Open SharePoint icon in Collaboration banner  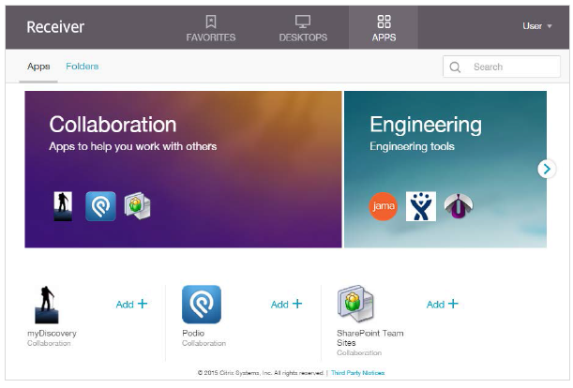(x=138, y=205)
